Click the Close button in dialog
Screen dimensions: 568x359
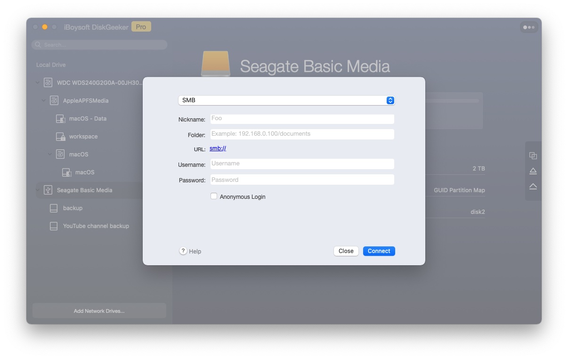(x=346, y=251)
